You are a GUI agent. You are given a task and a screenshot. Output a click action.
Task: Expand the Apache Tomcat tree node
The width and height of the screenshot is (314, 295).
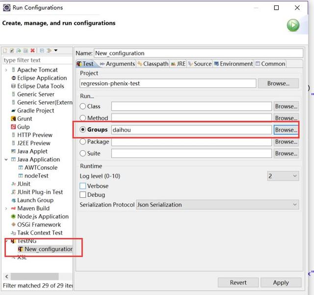coord(6,70)
